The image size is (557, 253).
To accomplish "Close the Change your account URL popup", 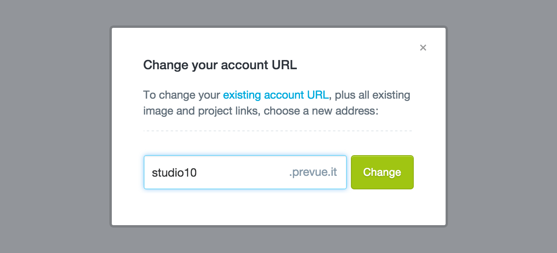I will [x=423, y=47].
